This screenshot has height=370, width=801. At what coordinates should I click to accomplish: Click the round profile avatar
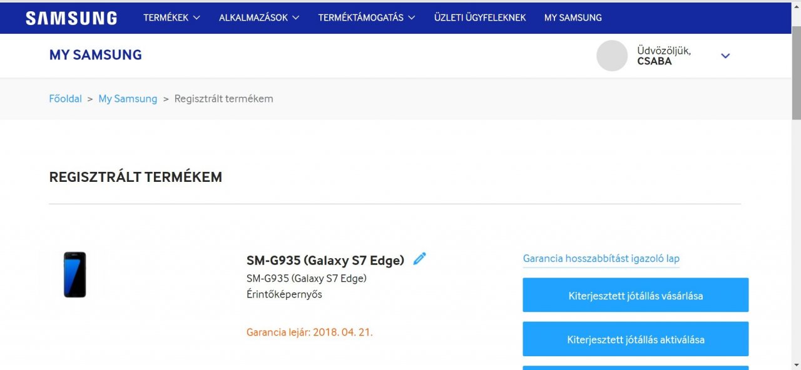click(x=612, y=56)
